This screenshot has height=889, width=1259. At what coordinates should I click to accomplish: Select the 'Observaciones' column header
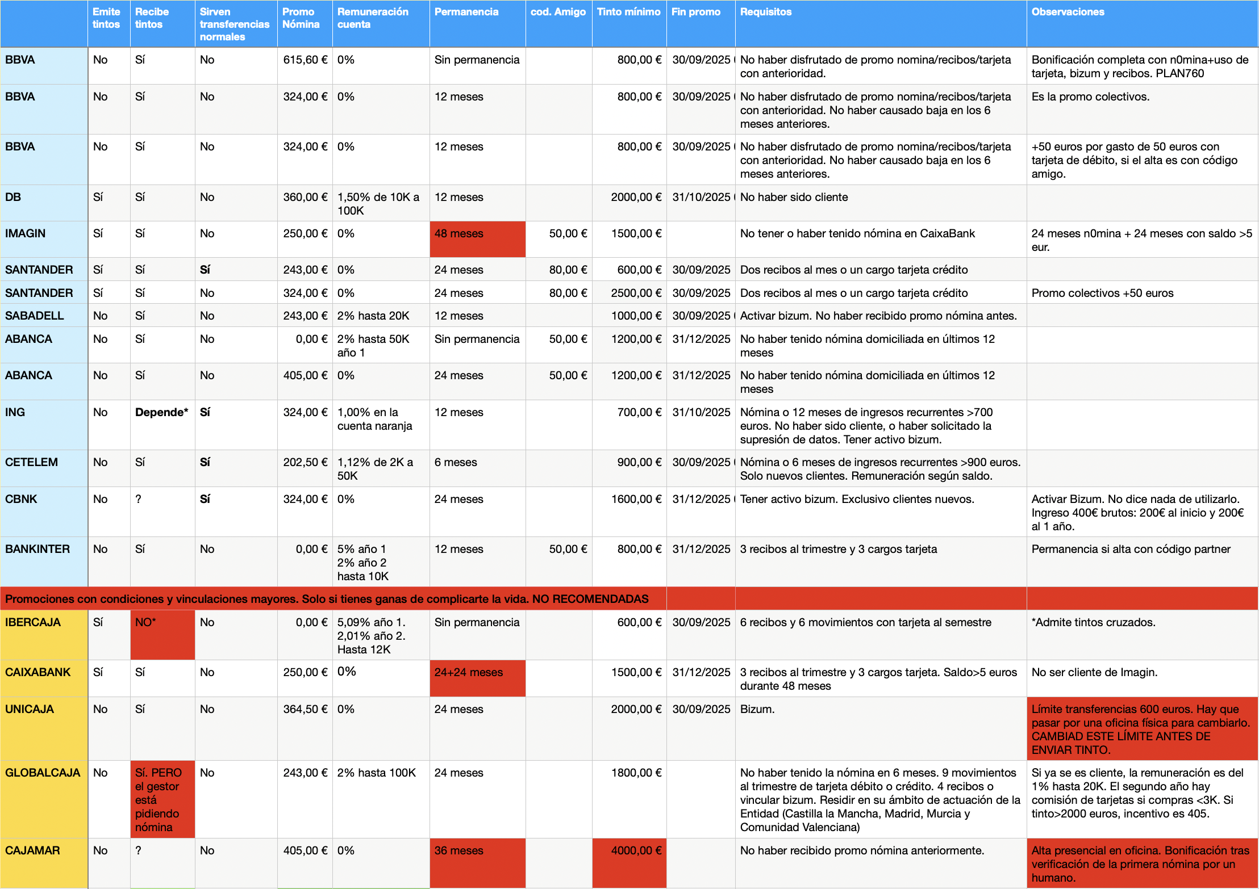1143,23
